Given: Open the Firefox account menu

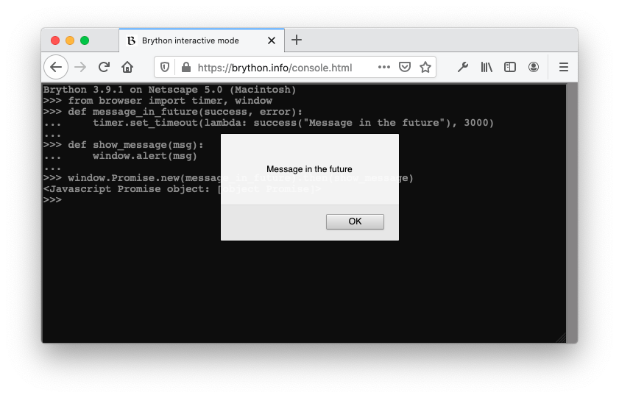Looking at the screenshot, I should [534, 67].
